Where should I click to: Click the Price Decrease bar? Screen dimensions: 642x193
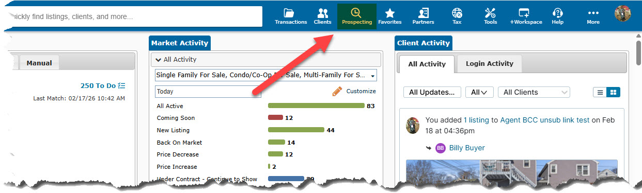[x=275, y=154]
